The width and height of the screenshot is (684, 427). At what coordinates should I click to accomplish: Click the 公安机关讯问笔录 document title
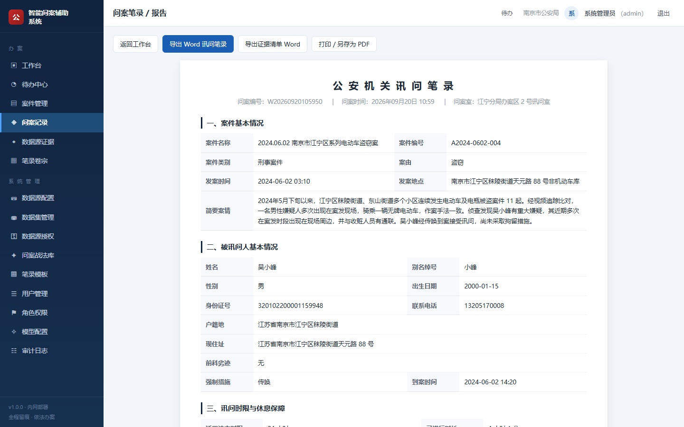pos(394,86)
